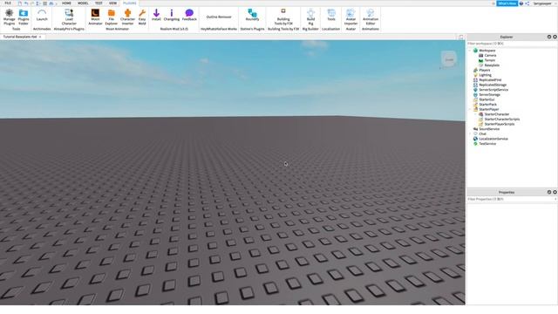Select StarterCharacterScripts in Explorer

502,119
